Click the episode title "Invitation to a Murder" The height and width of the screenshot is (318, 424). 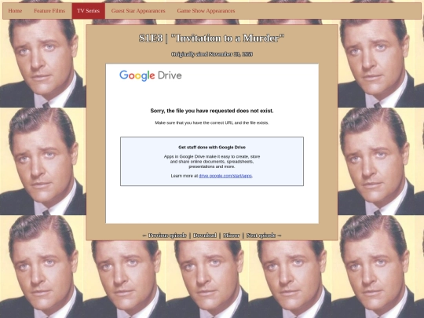coord(228,38)
